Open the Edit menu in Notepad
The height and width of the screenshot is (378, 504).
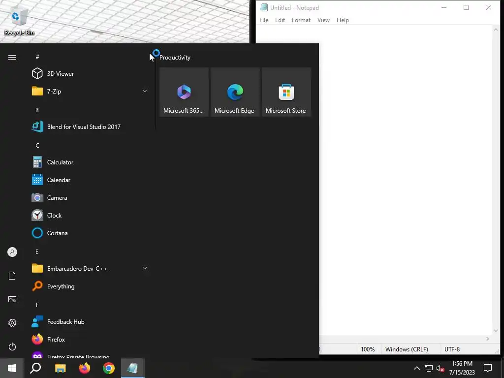pos(280,20)
